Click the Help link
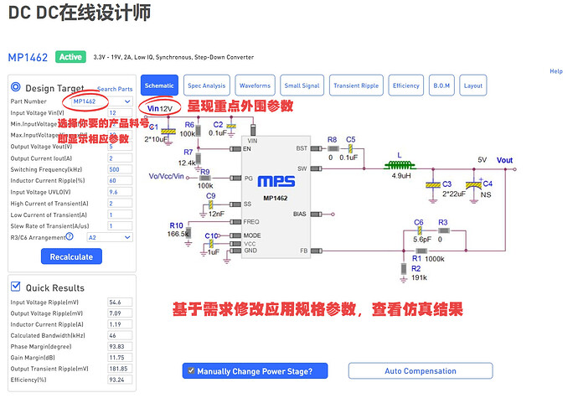 pyautogui.click(x=556, y=71)
